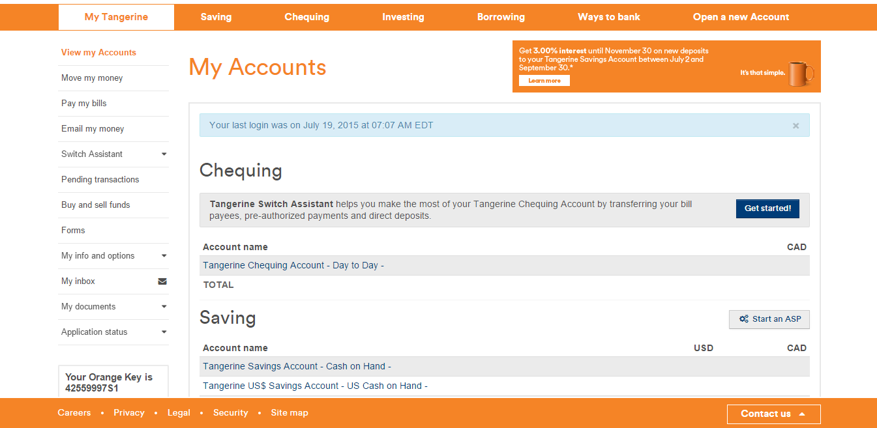Open My inbox sidebar link

pyautogui.click(x=78, y=281)
